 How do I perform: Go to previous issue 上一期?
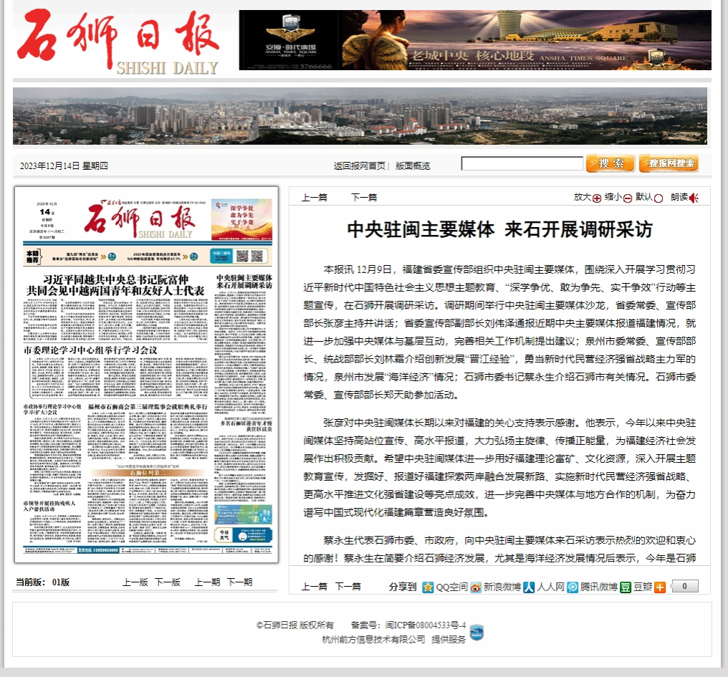207,582
